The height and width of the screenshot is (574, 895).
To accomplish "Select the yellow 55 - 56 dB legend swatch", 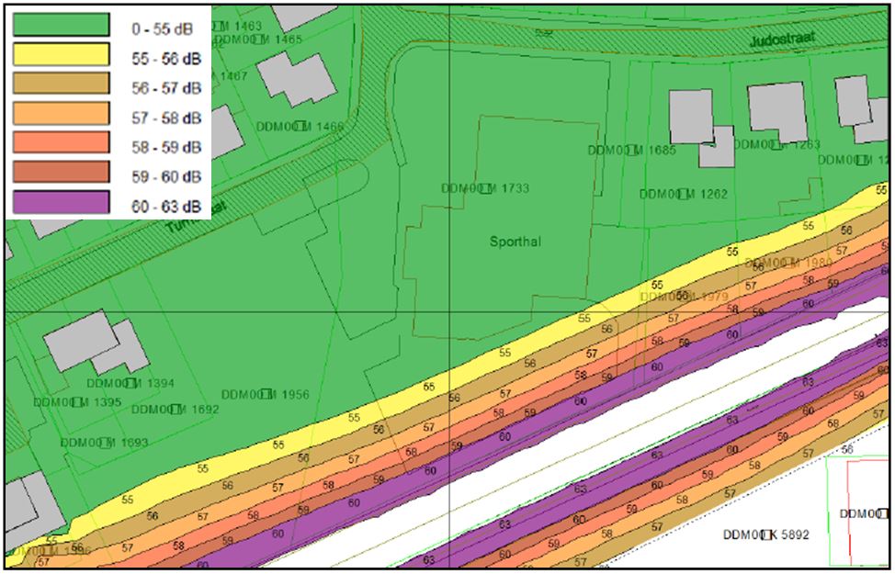I will pos(60,55).
